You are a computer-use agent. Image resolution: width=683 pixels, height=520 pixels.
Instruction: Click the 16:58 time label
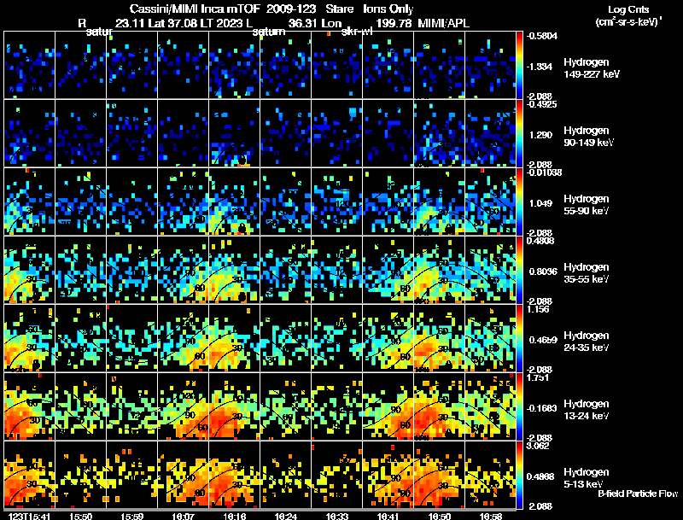tap(490, 516)
